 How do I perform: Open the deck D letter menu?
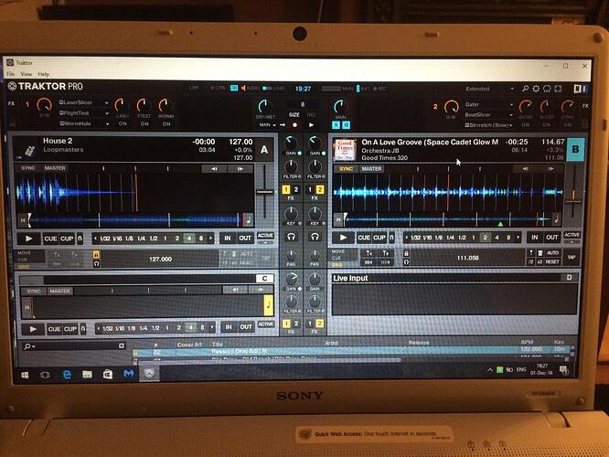(x=569, y=277)
